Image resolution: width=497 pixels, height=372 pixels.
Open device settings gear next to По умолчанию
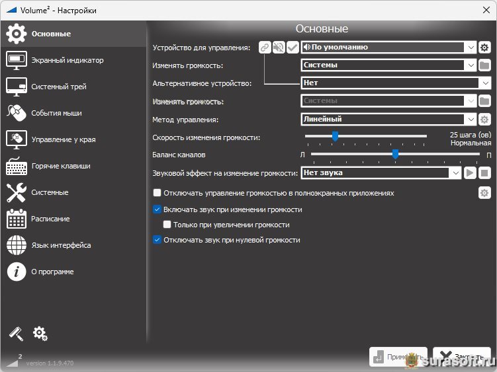point(484,48)
